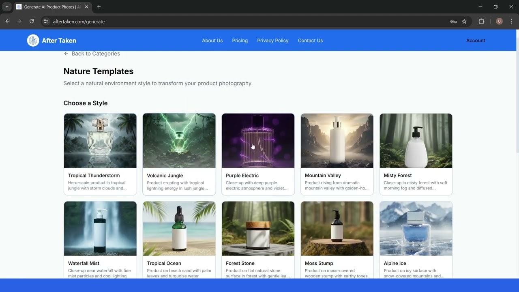Click the Tropical Ocean title text
Viewport: 519px width, 292px height.
tap(164, 264)
